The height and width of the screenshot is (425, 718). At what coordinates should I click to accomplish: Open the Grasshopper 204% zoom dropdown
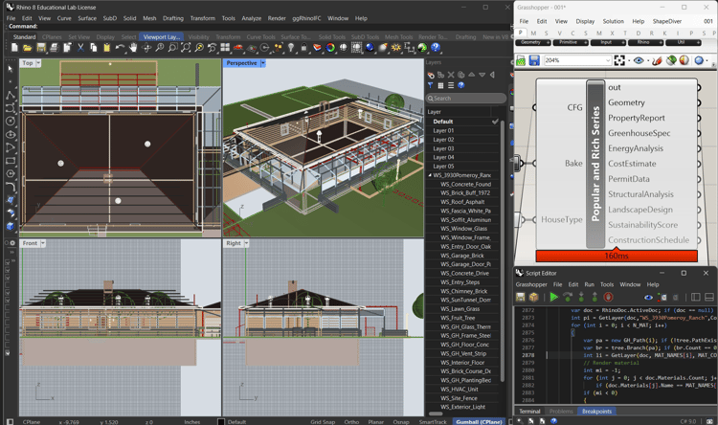click(x=608, y=60)
